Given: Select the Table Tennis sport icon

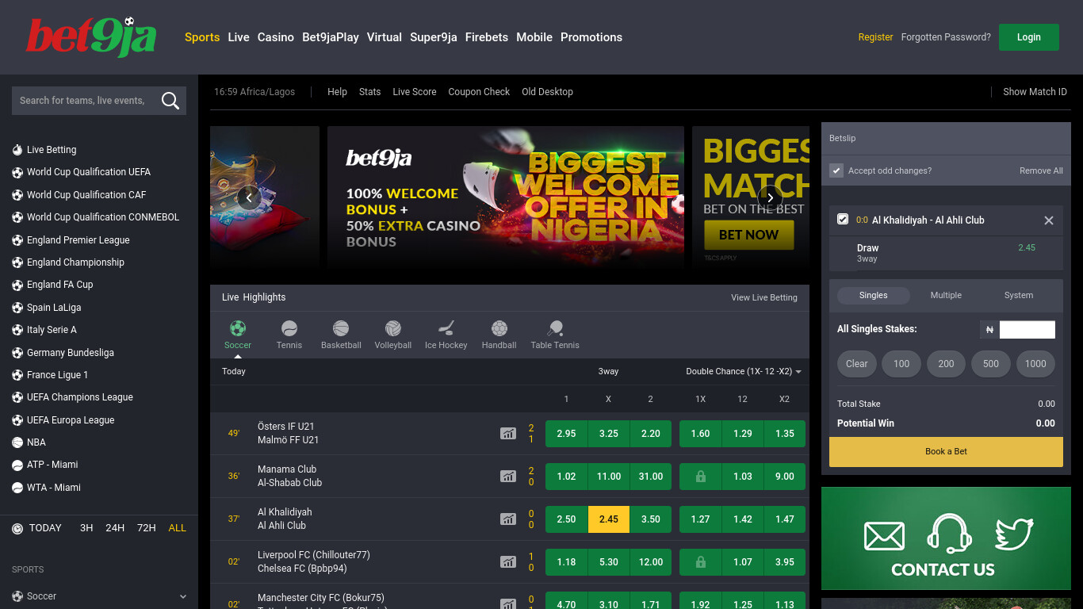Looking at the screenshot, I should pyautogui.click(x=555, y=328).
